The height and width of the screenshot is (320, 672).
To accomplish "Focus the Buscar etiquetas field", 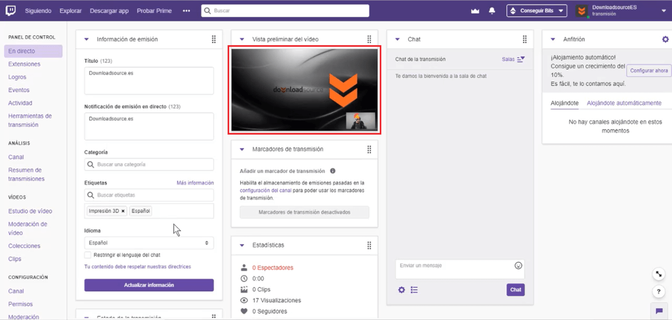I will 149,195.
